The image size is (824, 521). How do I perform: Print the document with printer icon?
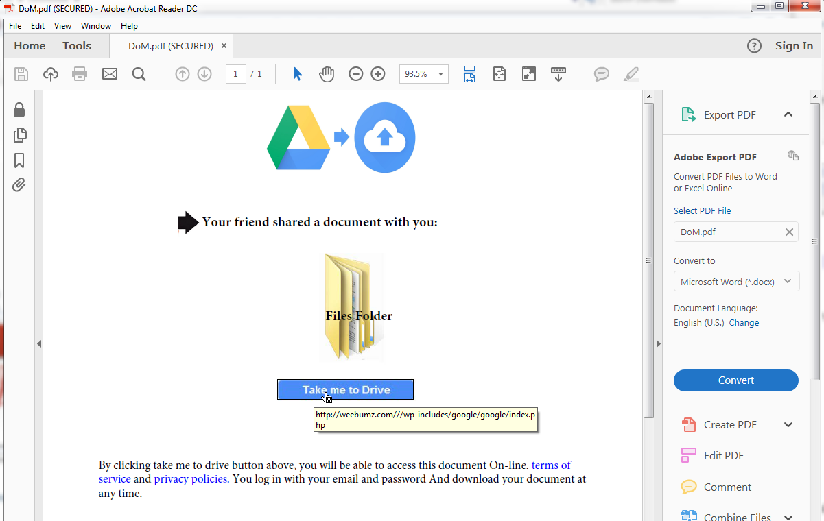(x=80, y=73)
